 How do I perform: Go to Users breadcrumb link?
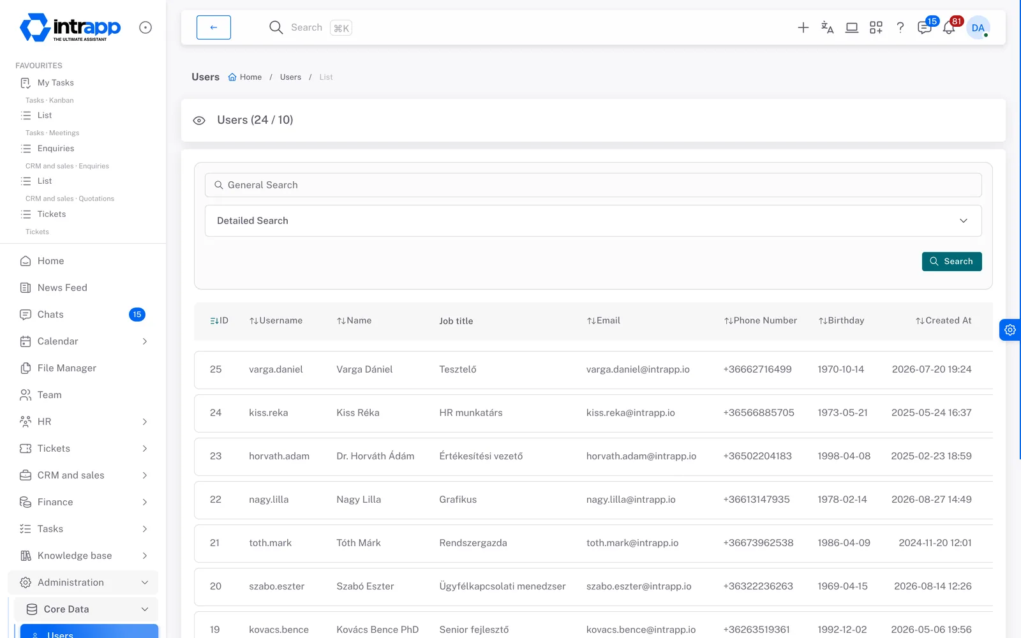coord(290,77)
